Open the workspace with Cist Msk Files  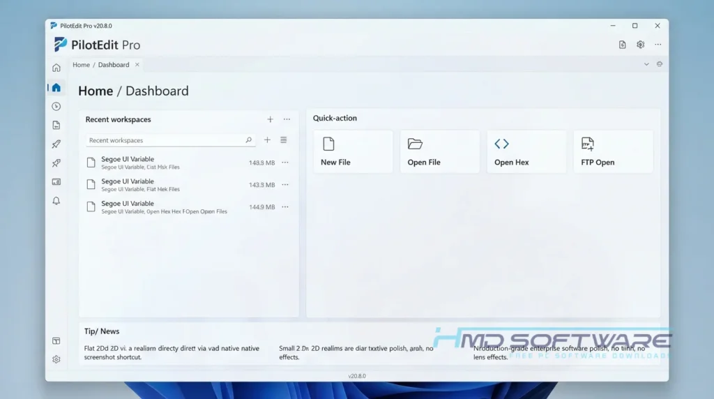pos(188,163)
